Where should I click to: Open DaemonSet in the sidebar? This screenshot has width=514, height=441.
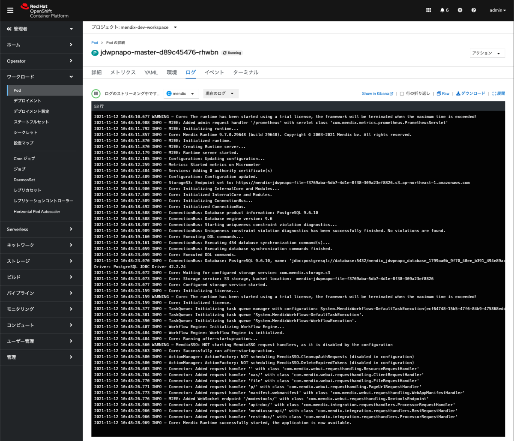coord(45,180)
